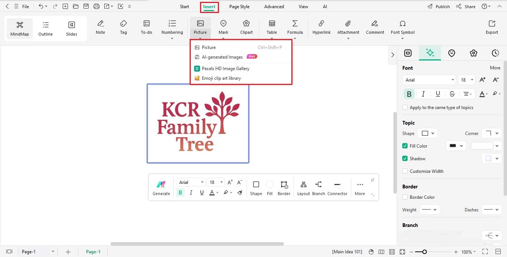Pin the floating toolbar
507x257 pixels.
(372, 180)
